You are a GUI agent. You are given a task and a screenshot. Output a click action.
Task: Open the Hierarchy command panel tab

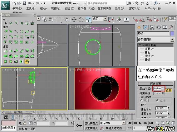point(152,27)
